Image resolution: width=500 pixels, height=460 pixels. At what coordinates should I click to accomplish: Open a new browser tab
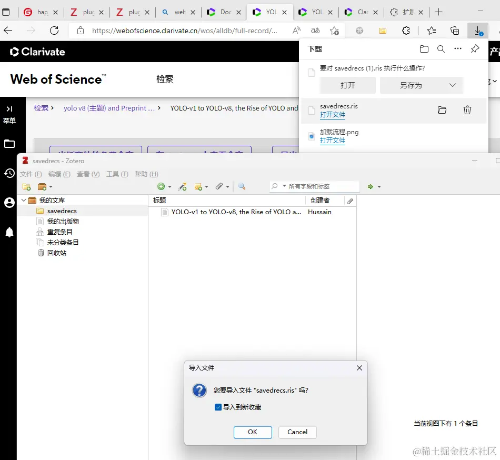point(439,12)
